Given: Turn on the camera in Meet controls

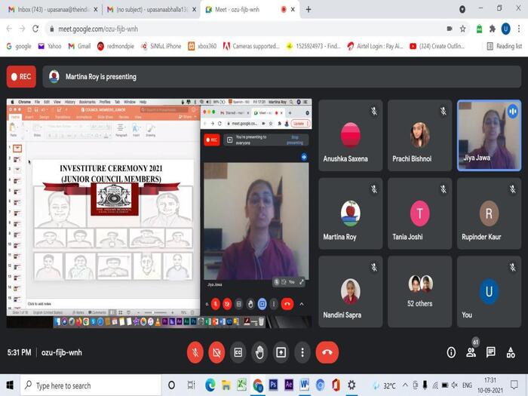Looking at the screenshot, I should [216, 352].
